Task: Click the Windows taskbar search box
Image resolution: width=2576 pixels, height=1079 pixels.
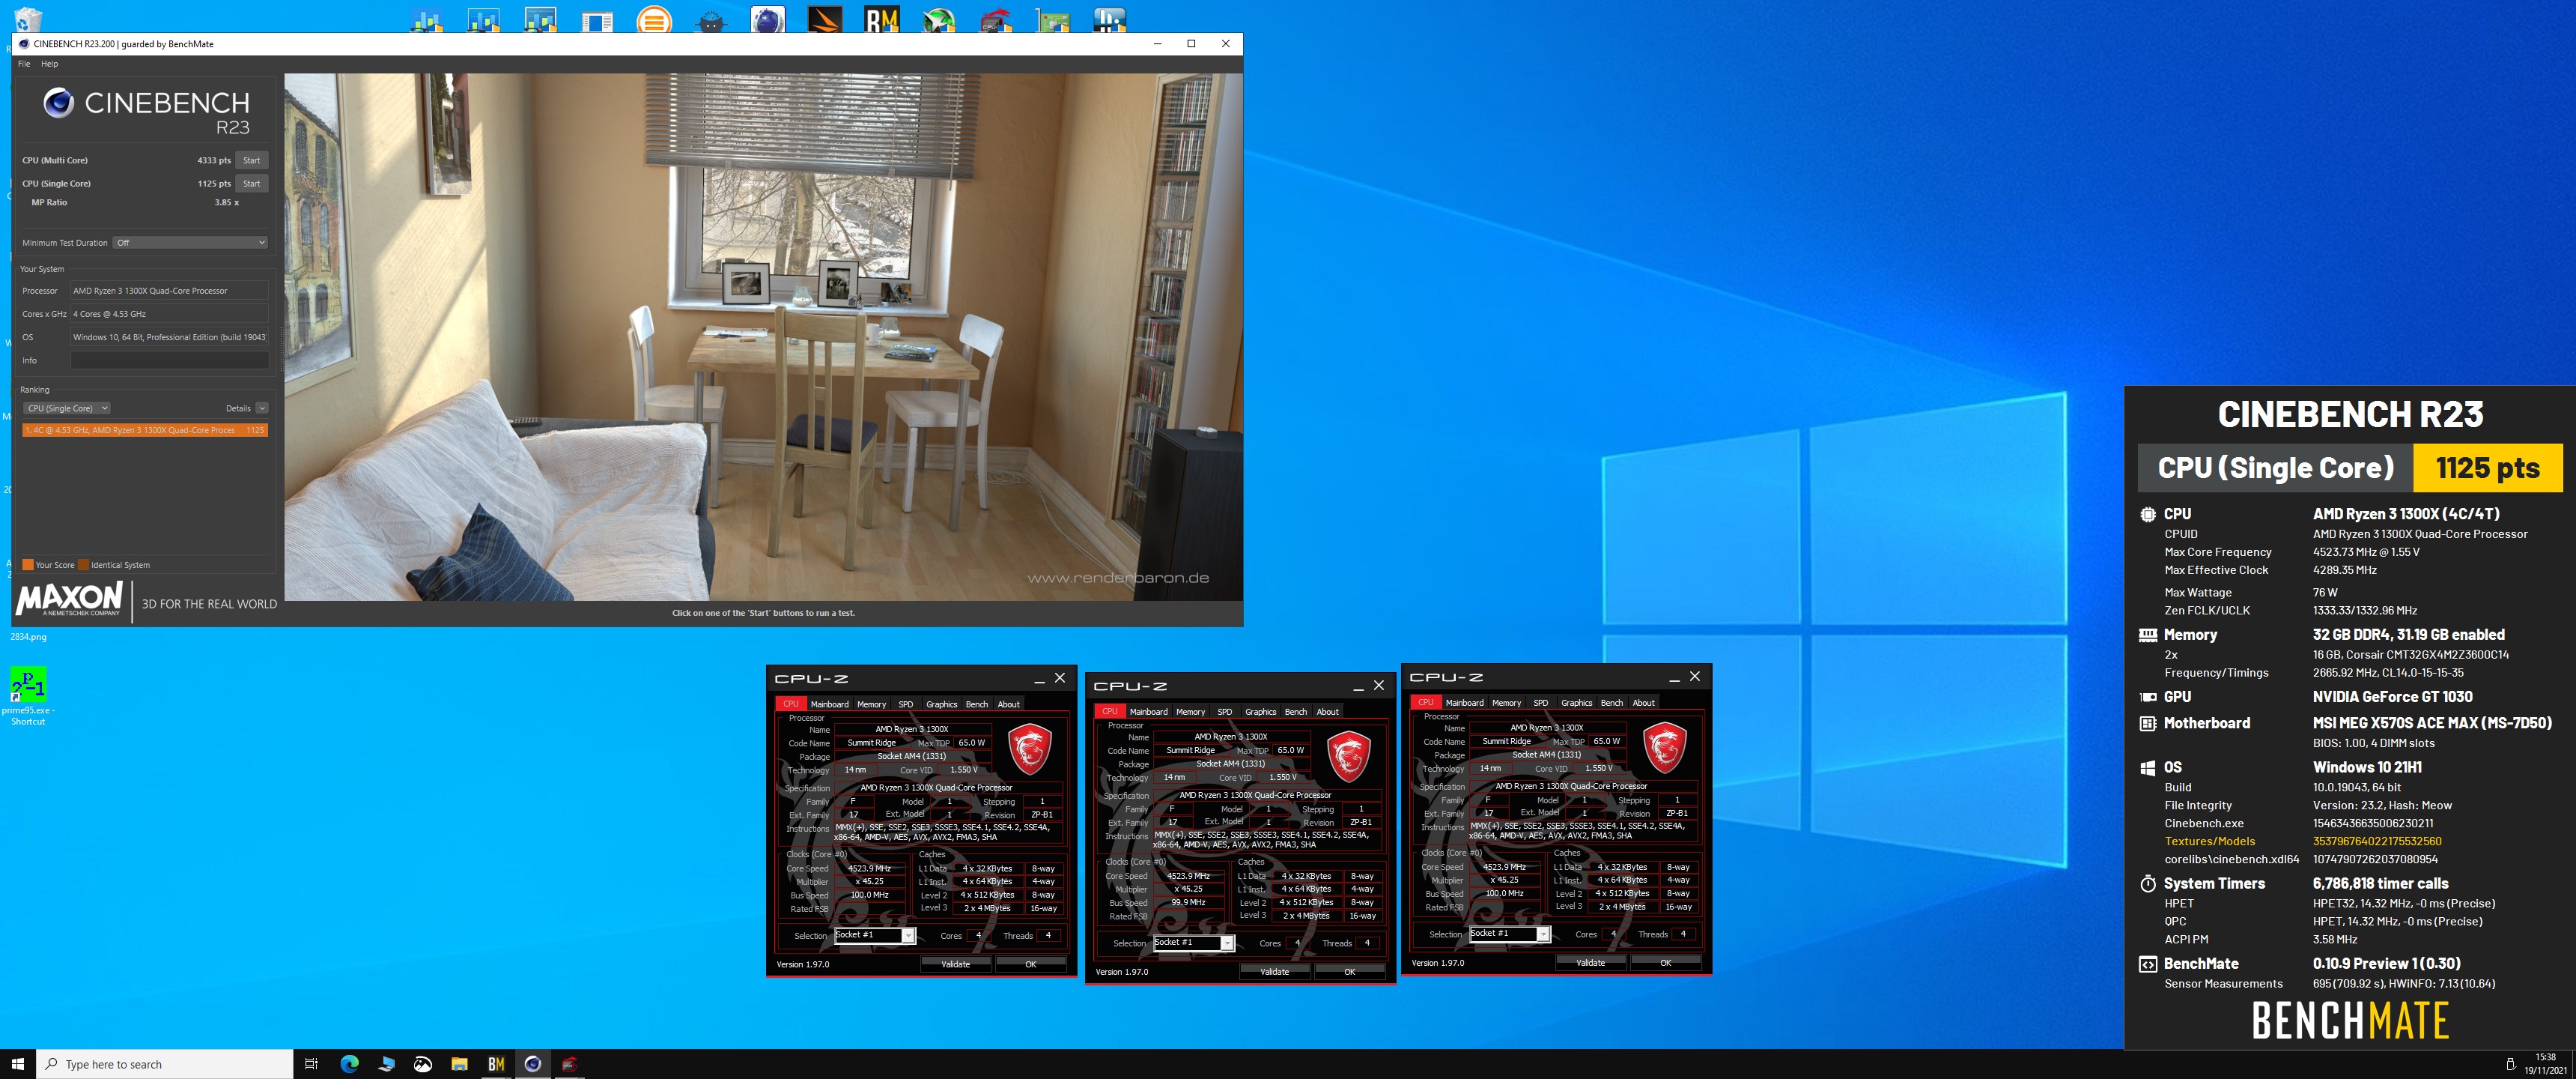Action: pyautogui.click(x=165, y=1064)
